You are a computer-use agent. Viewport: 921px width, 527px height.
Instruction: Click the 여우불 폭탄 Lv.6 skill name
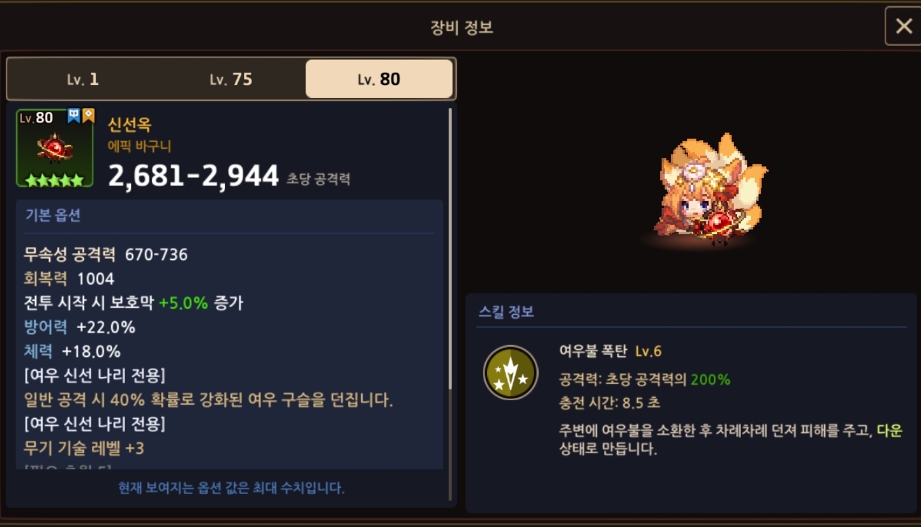click(x=610, y=351)
